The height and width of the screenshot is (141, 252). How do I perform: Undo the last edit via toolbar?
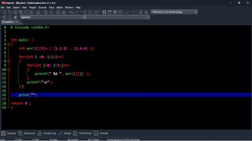point(71,12)
